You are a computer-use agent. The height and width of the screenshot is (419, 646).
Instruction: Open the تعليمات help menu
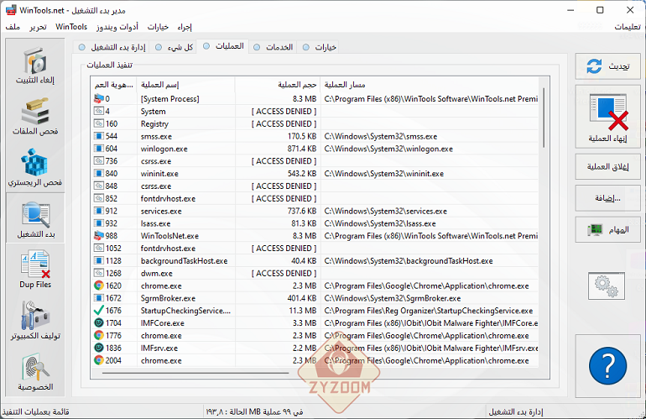coord(628,27)
